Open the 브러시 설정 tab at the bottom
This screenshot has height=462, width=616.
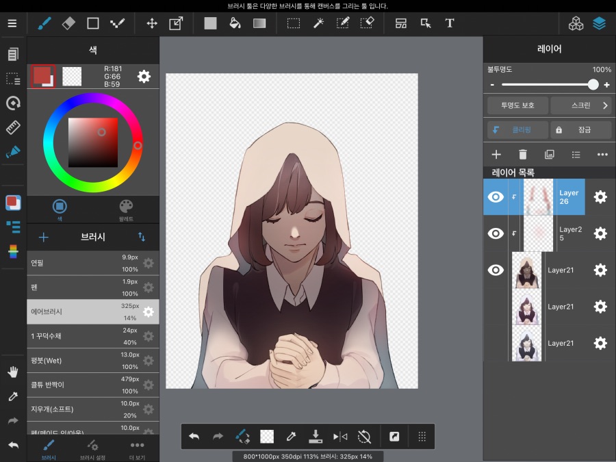click(x=93, y=448)
